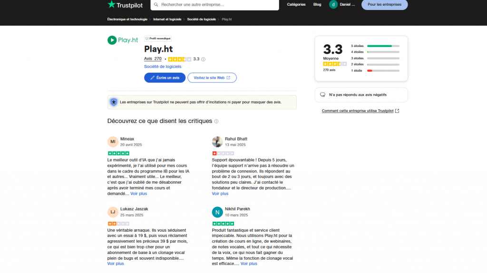Screen dimensions: 487x273
Task: Click the date 13 mai 2025
Action: [235, 145]
